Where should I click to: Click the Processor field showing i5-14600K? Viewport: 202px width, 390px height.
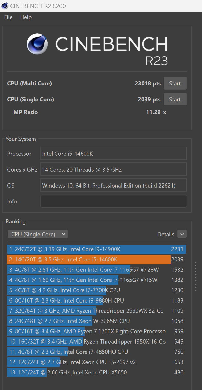click(113, 153)
